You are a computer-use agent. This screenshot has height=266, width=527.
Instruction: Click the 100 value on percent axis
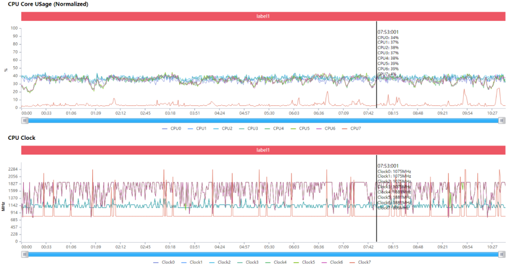pyautogui.click(x=14, y=28)
